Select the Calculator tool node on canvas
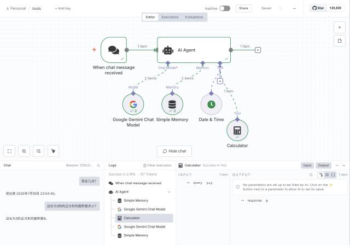 (237, 131)
